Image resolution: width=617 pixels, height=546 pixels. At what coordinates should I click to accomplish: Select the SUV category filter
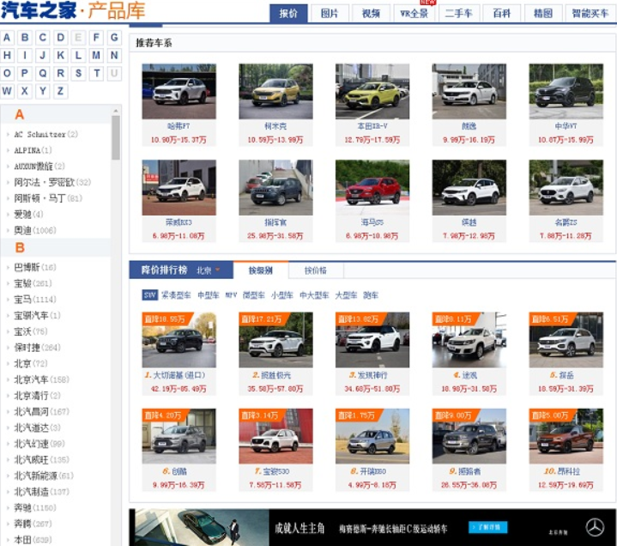(x=149, y=294)
